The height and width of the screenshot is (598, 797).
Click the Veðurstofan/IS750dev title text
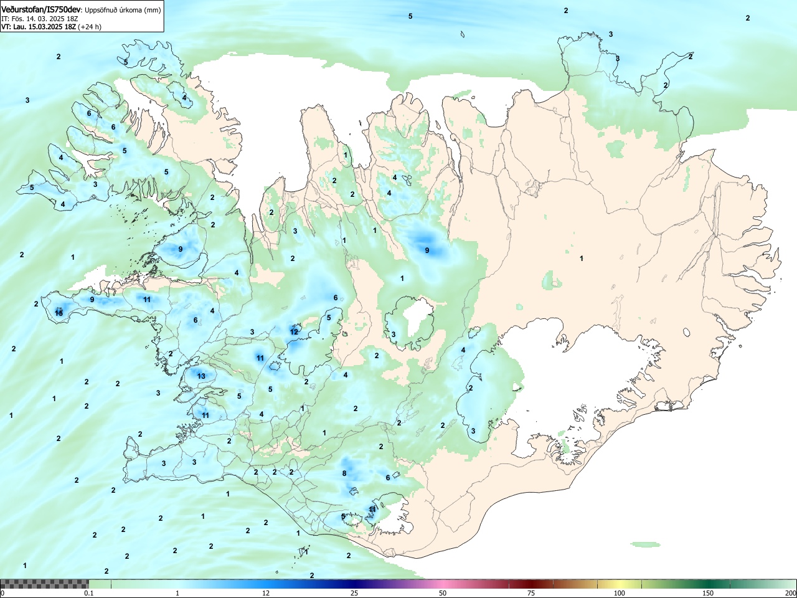pos(41,9)
